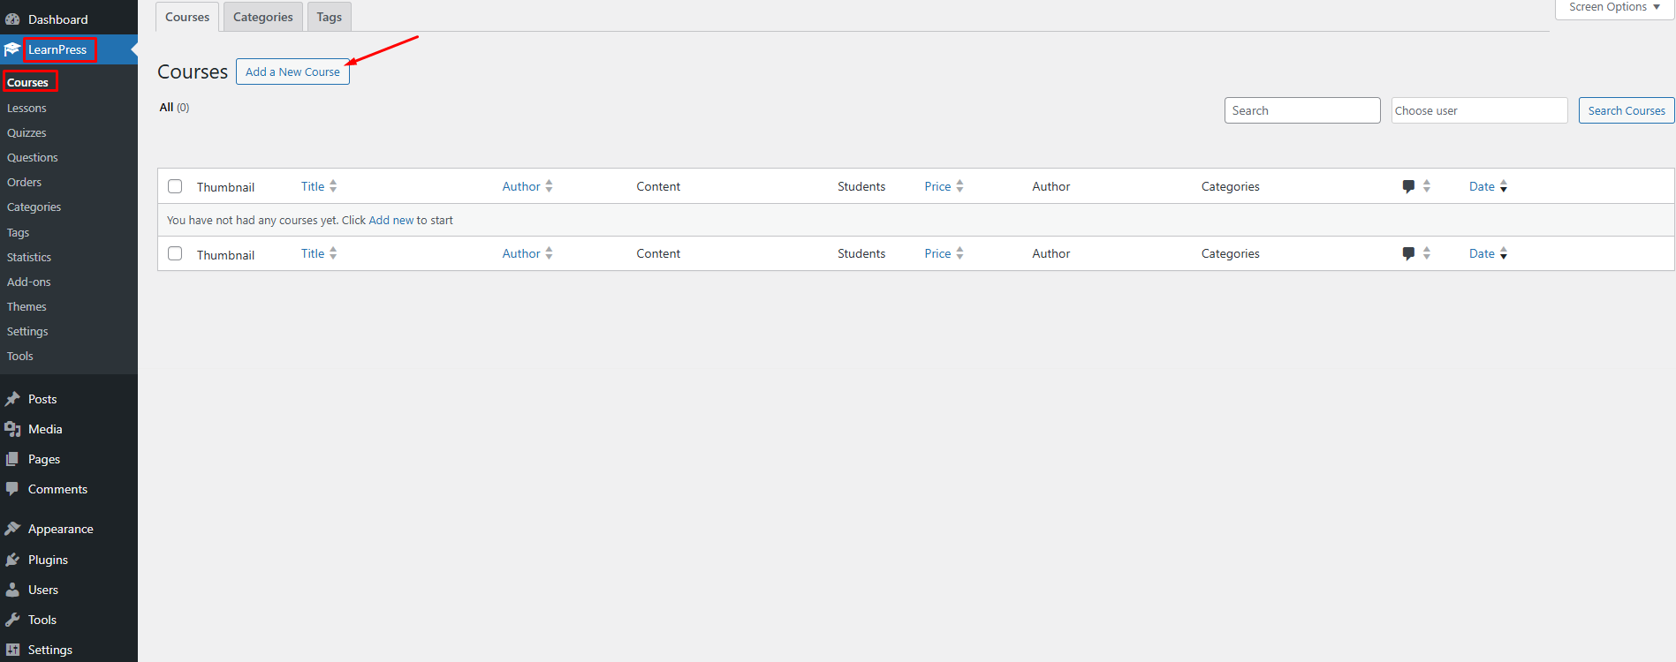Screen dimensions: 1676x662
Task: Switch to the Categories tab
Action: 262,17
